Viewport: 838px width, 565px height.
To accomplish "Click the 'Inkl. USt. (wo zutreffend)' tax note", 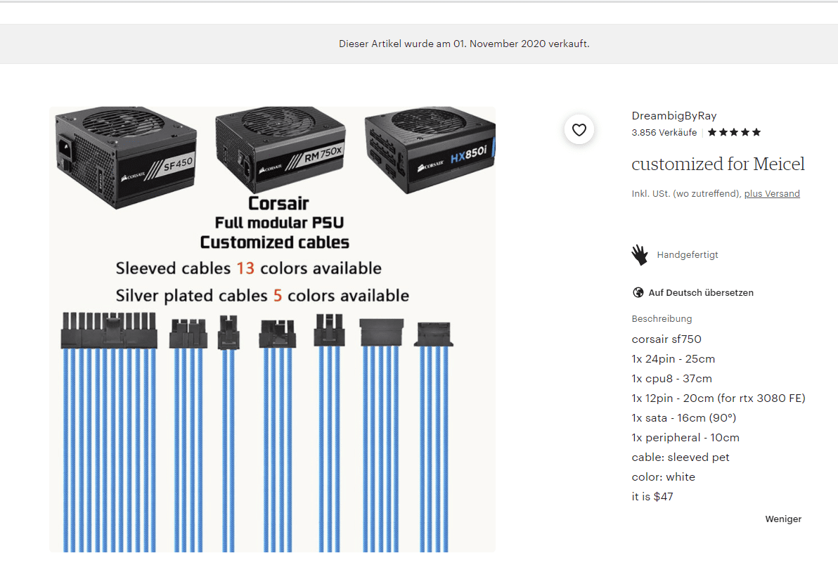I will pos(686,194).
